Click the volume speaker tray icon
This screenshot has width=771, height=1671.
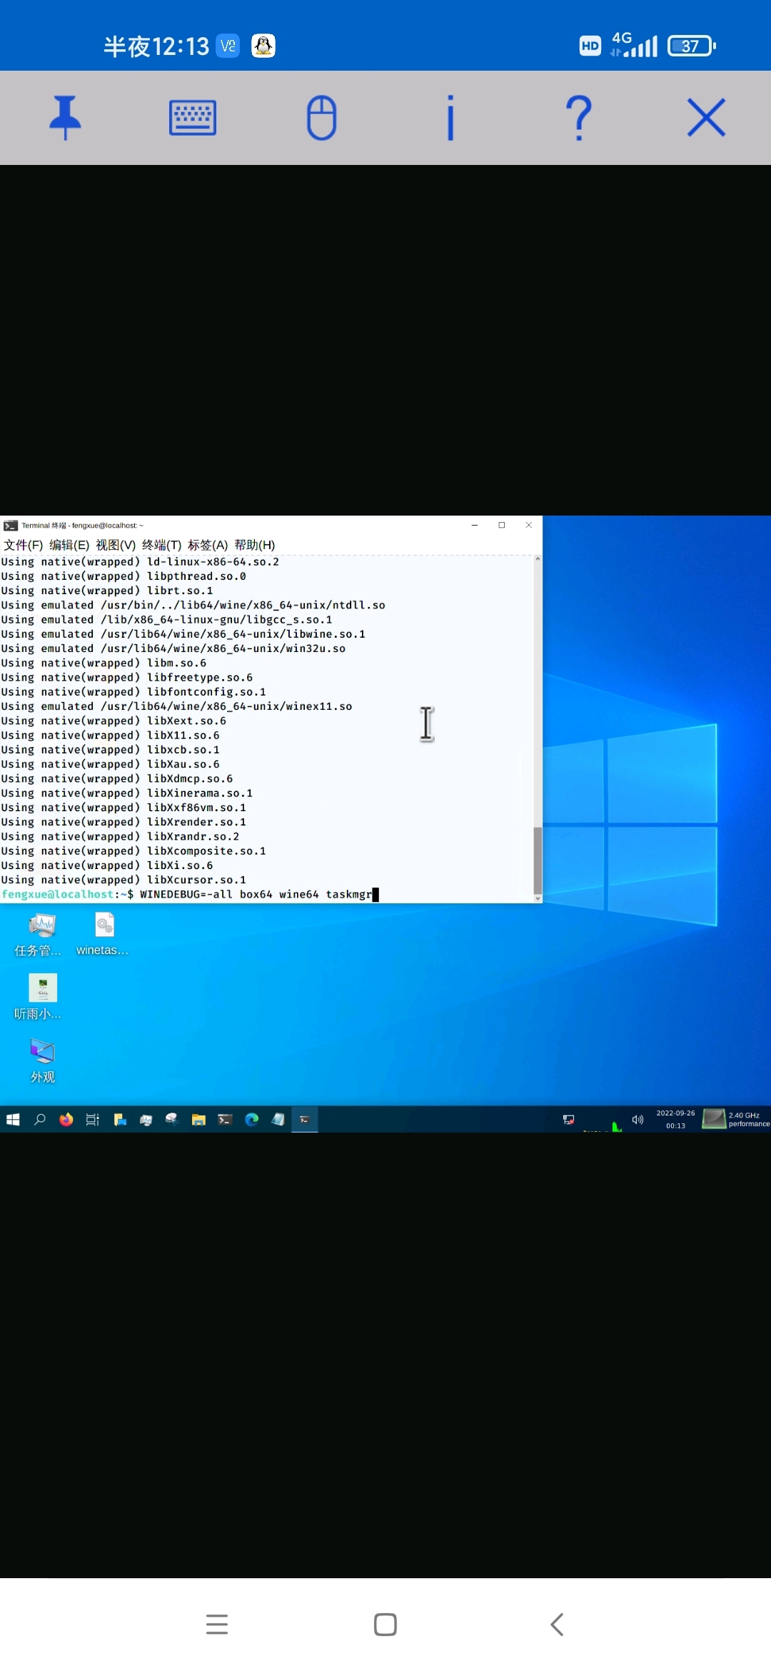coord(638,1120)
